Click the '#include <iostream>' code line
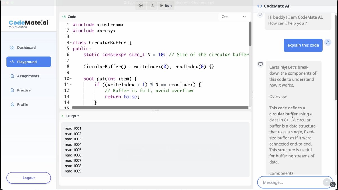The image size is (338, 190). pos(98,25)
